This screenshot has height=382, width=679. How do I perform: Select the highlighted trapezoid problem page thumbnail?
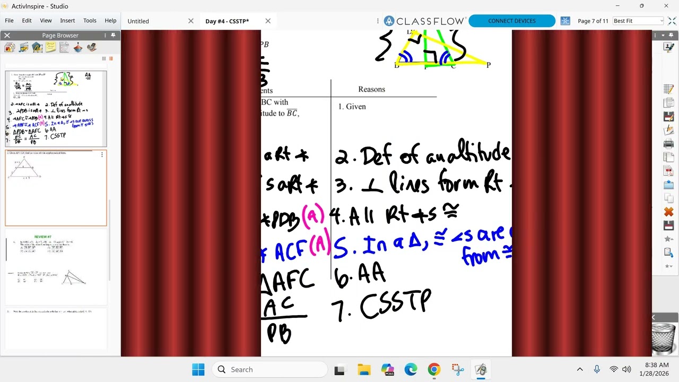56,188
